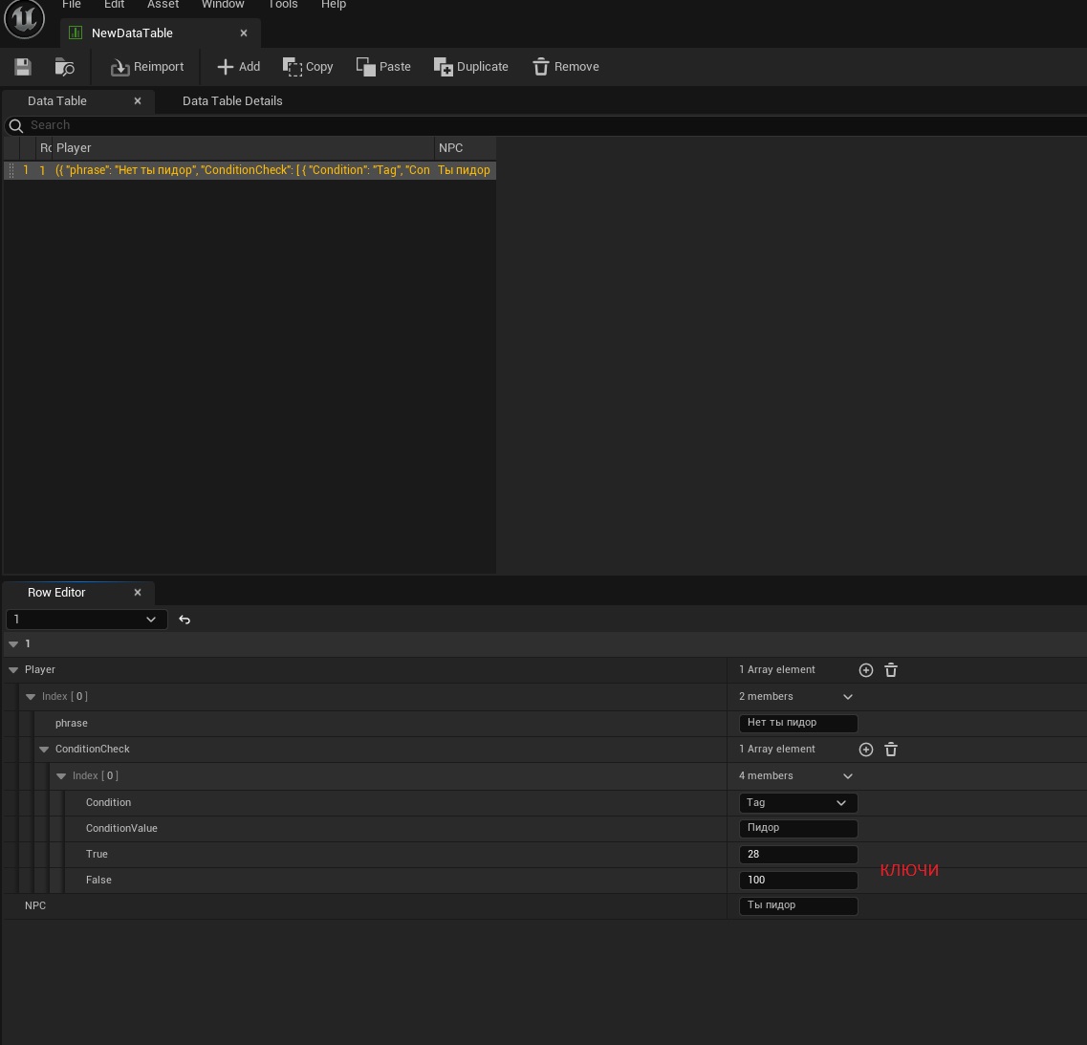Open the row selection dropdown
Image resolution: width=1087 pixels, height=1045 pixels.
[x=87, y=620]
